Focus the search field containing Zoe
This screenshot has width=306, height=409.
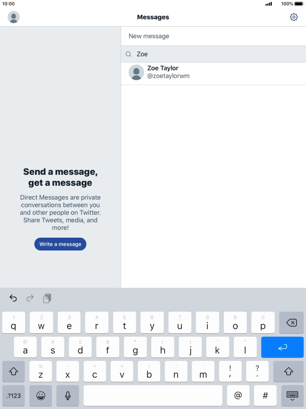[x=214, y=54]
